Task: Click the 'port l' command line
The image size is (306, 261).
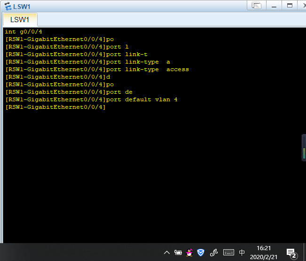Action: click(67, 47)
